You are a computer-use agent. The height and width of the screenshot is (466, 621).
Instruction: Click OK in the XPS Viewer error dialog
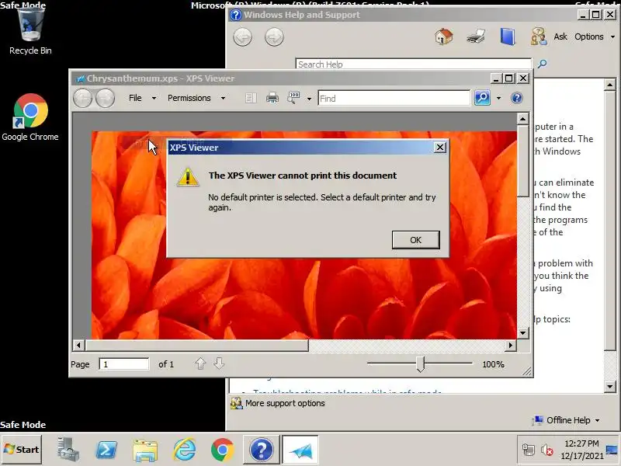pyautogui.click(x=415, y=240)
